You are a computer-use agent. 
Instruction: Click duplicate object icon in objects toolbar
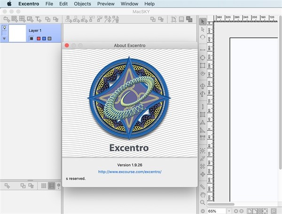pos(153,19)
